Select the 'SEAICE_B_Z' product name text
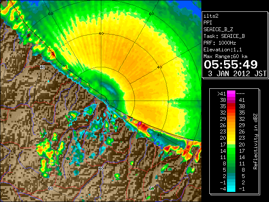Viewport: 269px width, 202px height. [218, 29]
